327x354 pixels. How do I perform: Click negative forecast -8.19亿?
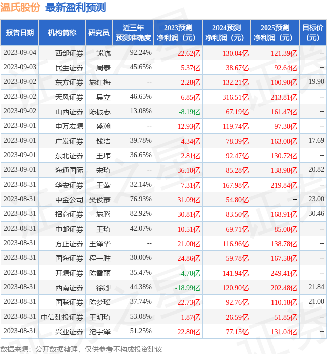[189, 112]
